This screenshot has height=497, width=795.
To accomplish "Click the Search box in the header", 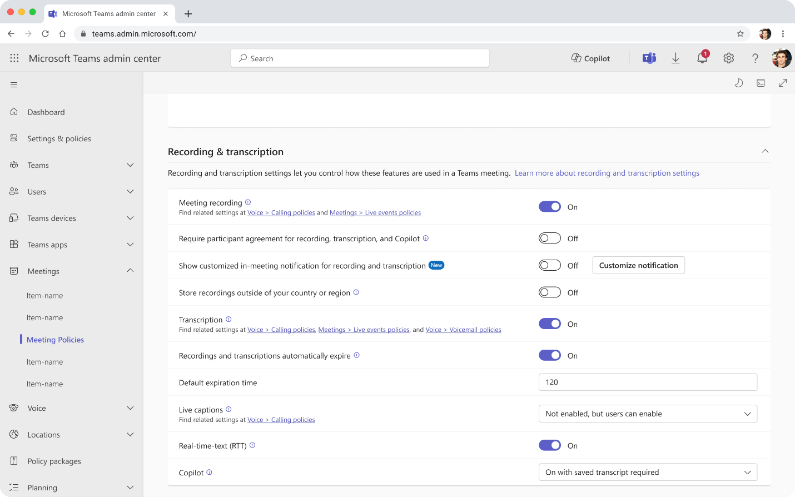I will click(x=360, y=58).
